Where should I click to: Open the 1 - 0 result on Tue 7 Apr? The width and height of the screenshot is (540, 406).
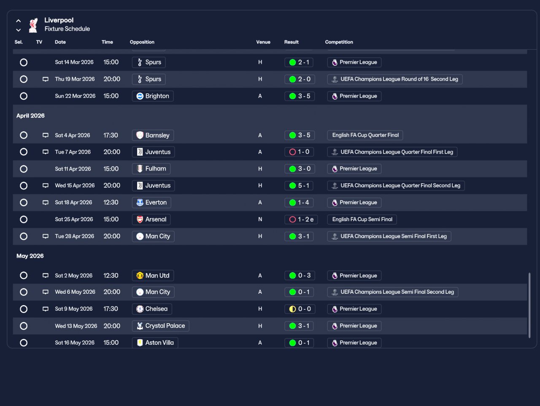(x=299, y=152)
